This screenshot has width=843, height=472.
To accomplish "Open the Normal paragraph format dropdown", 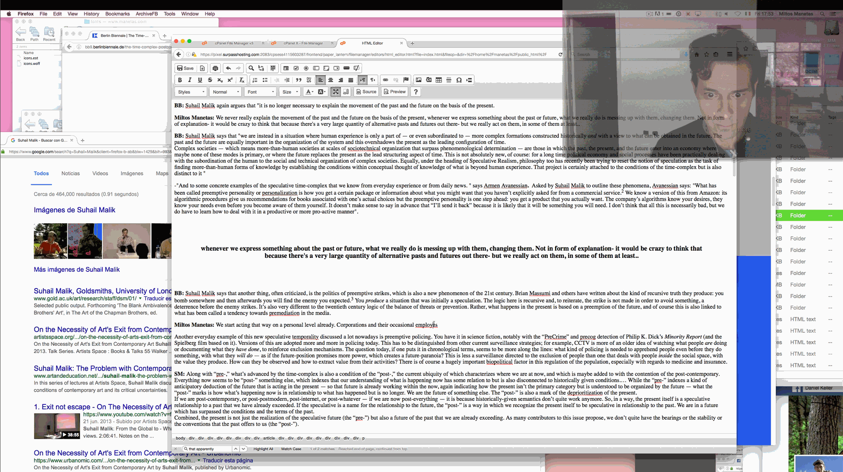I will [226, 92].
